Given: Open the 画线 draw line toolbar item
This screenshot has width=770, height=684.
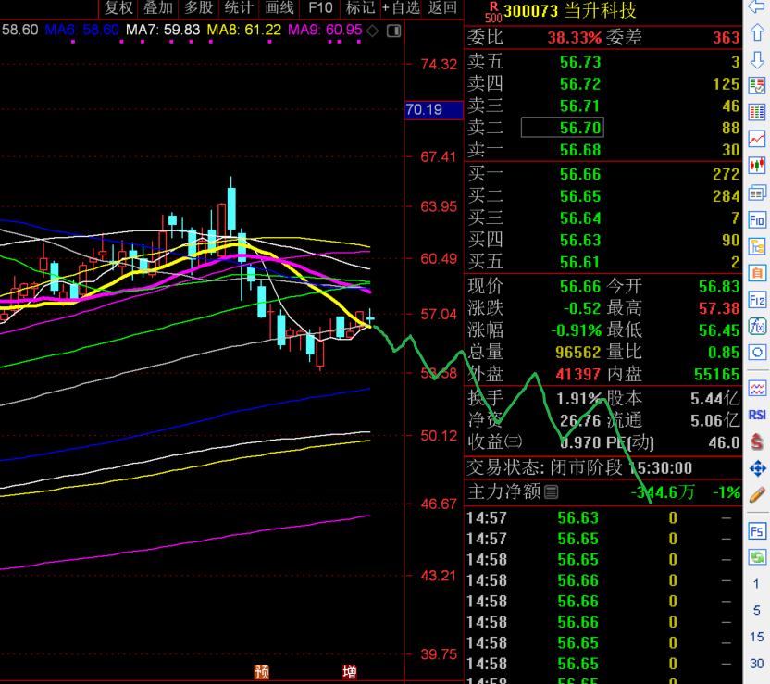Looking at the screenshot, I should (279, 7).
